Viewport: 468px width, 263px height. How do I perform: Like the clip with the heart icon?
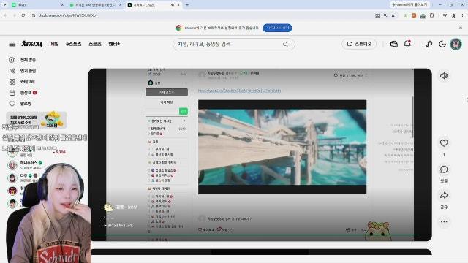coord(444,143)
